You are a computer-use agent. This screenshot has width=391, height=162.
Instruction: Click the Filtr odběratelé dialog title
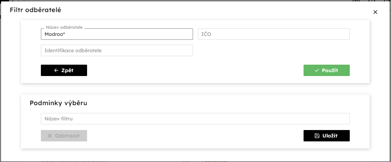click(36, 10)
